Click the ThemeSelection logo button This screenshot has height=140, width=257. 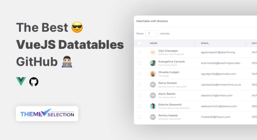coord(47,114)
